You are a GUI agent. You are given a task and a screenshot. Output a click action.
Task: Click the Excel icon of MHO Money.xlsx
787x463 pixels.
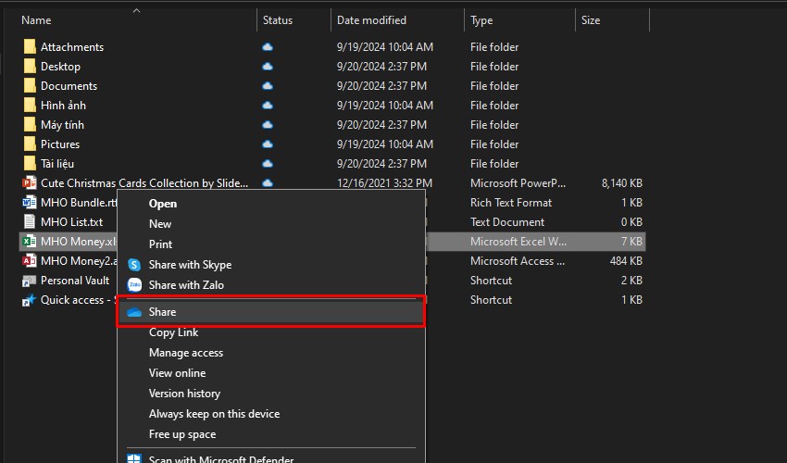tap(29, 242)
